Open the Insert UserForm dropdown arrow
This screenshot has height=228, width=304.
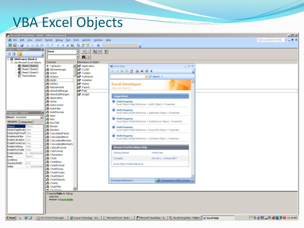tap(18, 45)
